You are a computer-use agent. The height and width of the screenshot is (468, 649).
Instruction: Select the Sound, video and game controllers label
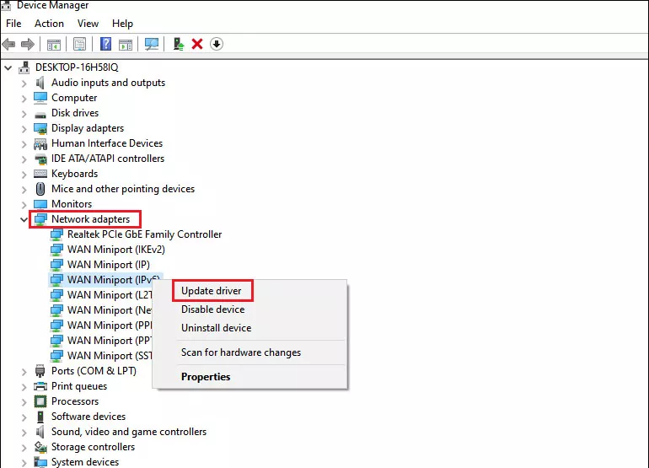[x=129, y=432]
